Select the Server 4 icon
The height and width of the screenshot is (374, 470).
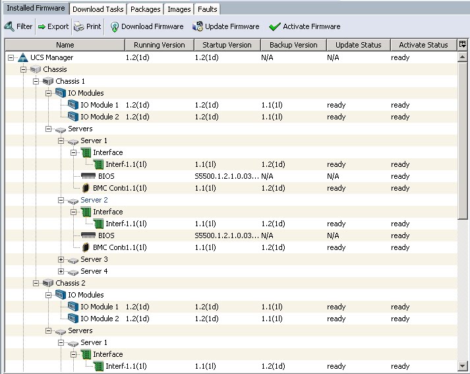(73, 272)
